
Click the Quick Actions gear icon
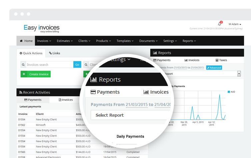coord(21,53)
